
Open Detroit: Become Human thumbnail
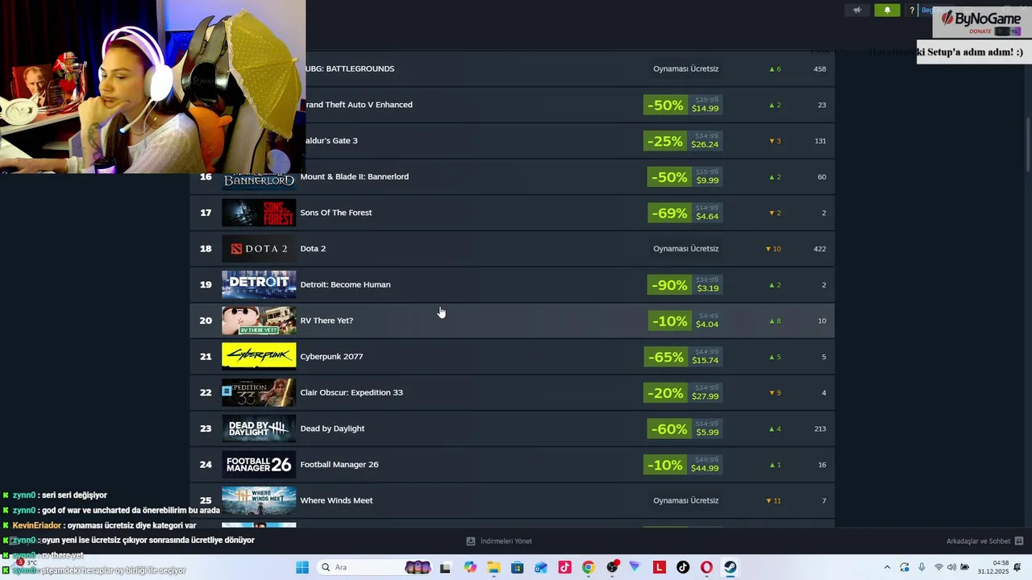259,284
